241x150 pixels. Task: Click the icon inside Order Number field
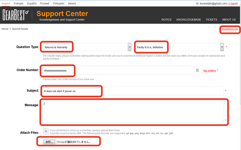click(197, 70)
